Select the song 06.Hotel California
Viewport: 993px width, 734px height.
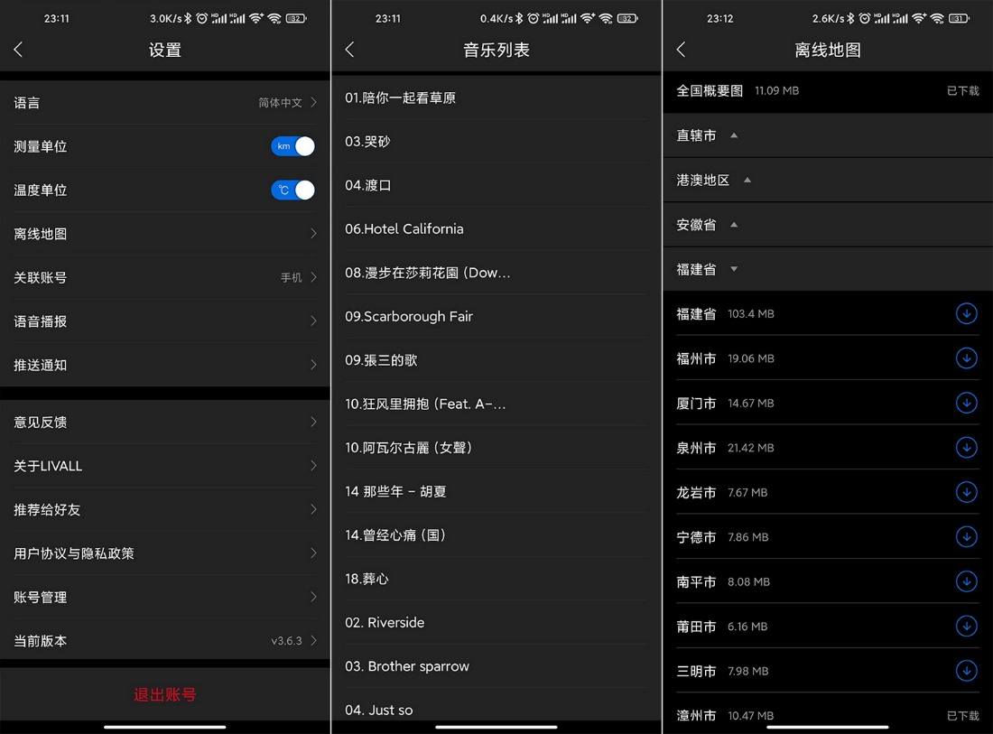point(496,228)
